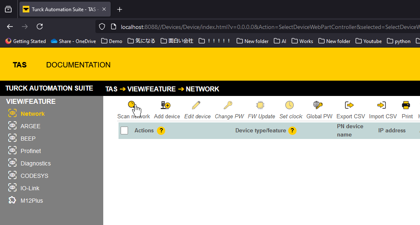Click the browser address bar URL
Viewport: 420px width, 225px height.
point(270,27)
